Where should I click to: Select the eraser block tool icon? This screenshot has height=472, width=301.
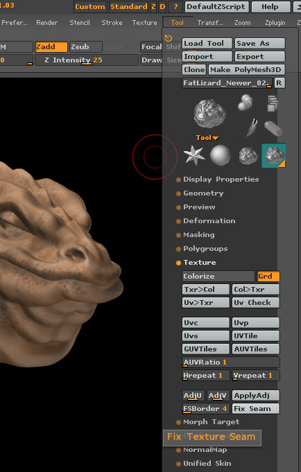pyautogui.click(x=273, y=128)
